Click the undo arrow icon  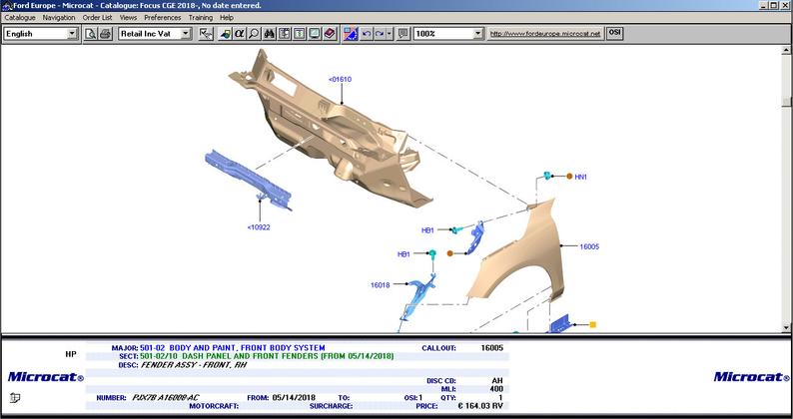tap(365, 34)
